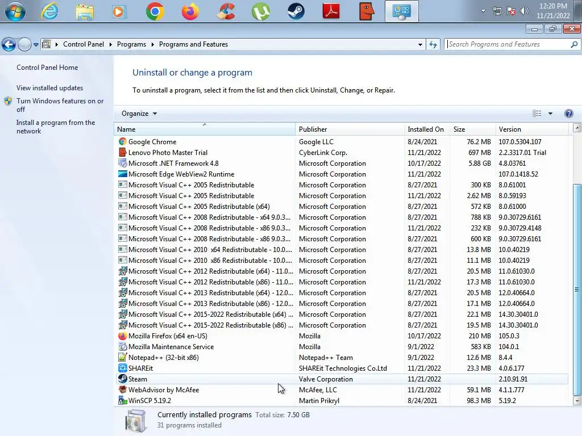Screen dimensions: 582x436
Task: Open Windows Media Player taskbar icon
Action: (x=119, y=11)
